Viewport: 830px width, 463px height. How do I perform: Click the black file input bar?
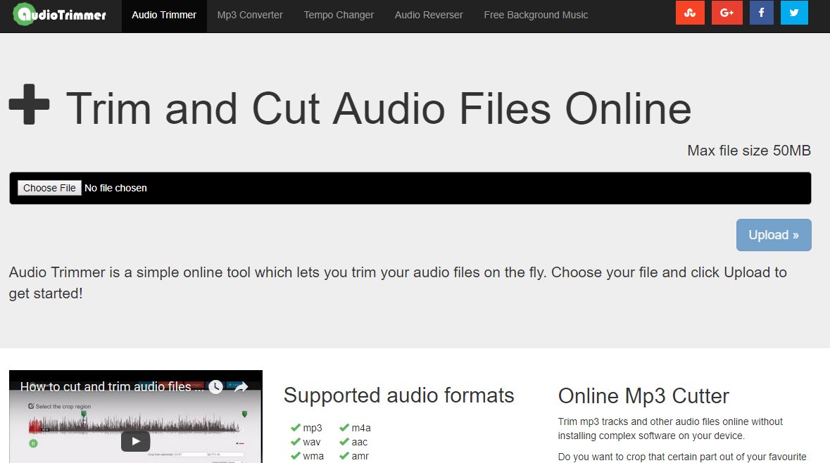(x=451, y=189)
